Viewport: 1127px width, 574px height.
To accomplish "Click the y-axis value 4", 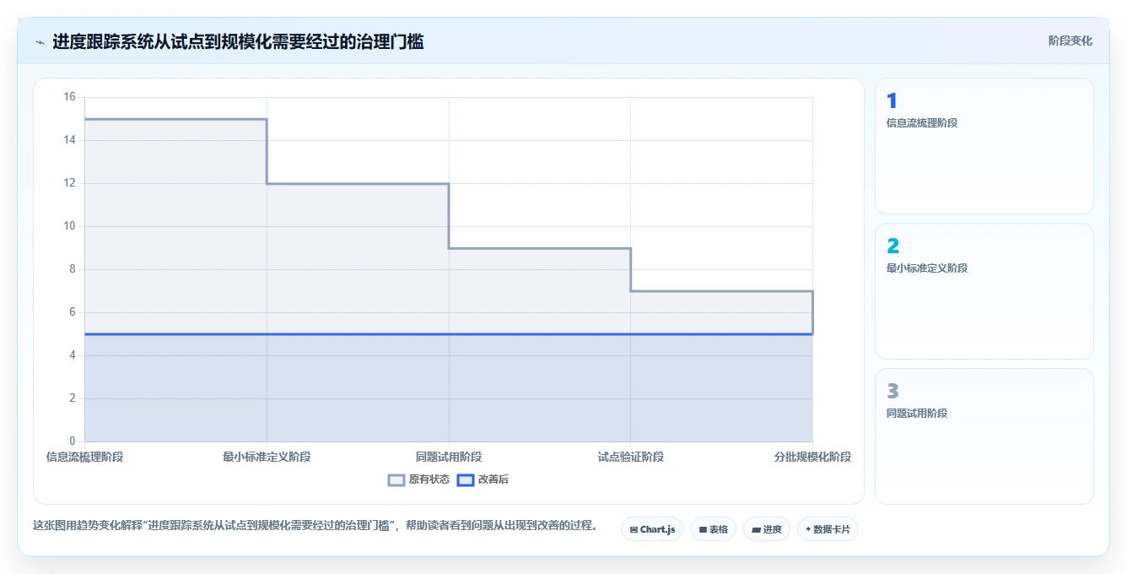I will click(x=73, y=355).
